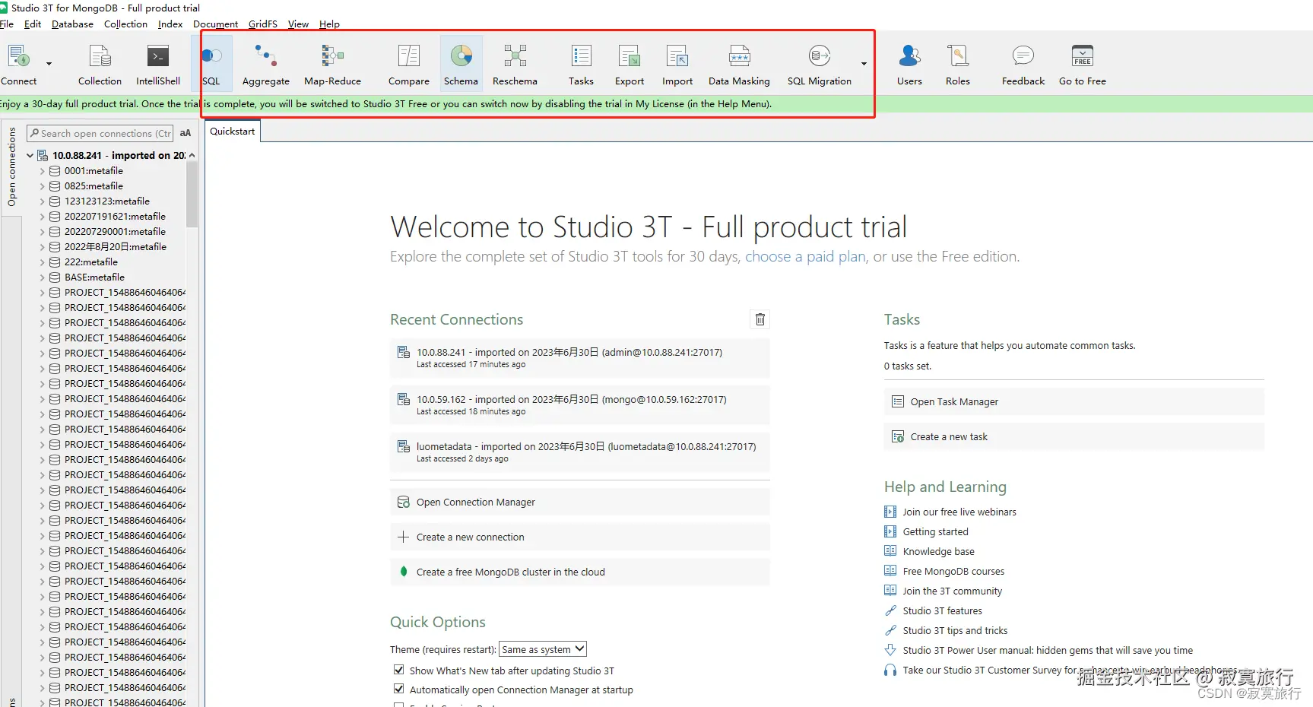This screenshot has height=707, width=1313.
Task: Click the Import toolbar icon
Action: pyautogui.click(x=677, y=64)
